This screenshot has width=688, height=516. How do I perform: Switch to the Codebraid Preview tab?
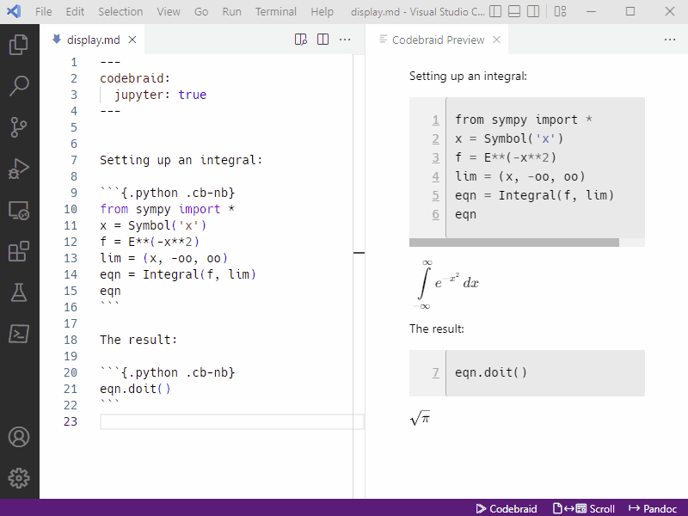(438, 40)
